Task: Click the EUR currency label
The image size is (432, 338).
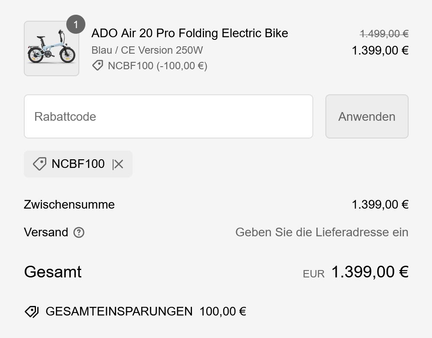Action: click(x=314, y=274)
